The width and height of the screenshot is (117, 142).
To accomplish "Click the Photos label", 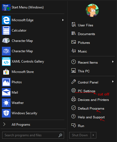I will click(17, 82).
